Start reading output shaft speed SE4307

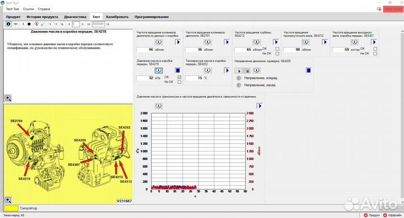tap(374, 42)
